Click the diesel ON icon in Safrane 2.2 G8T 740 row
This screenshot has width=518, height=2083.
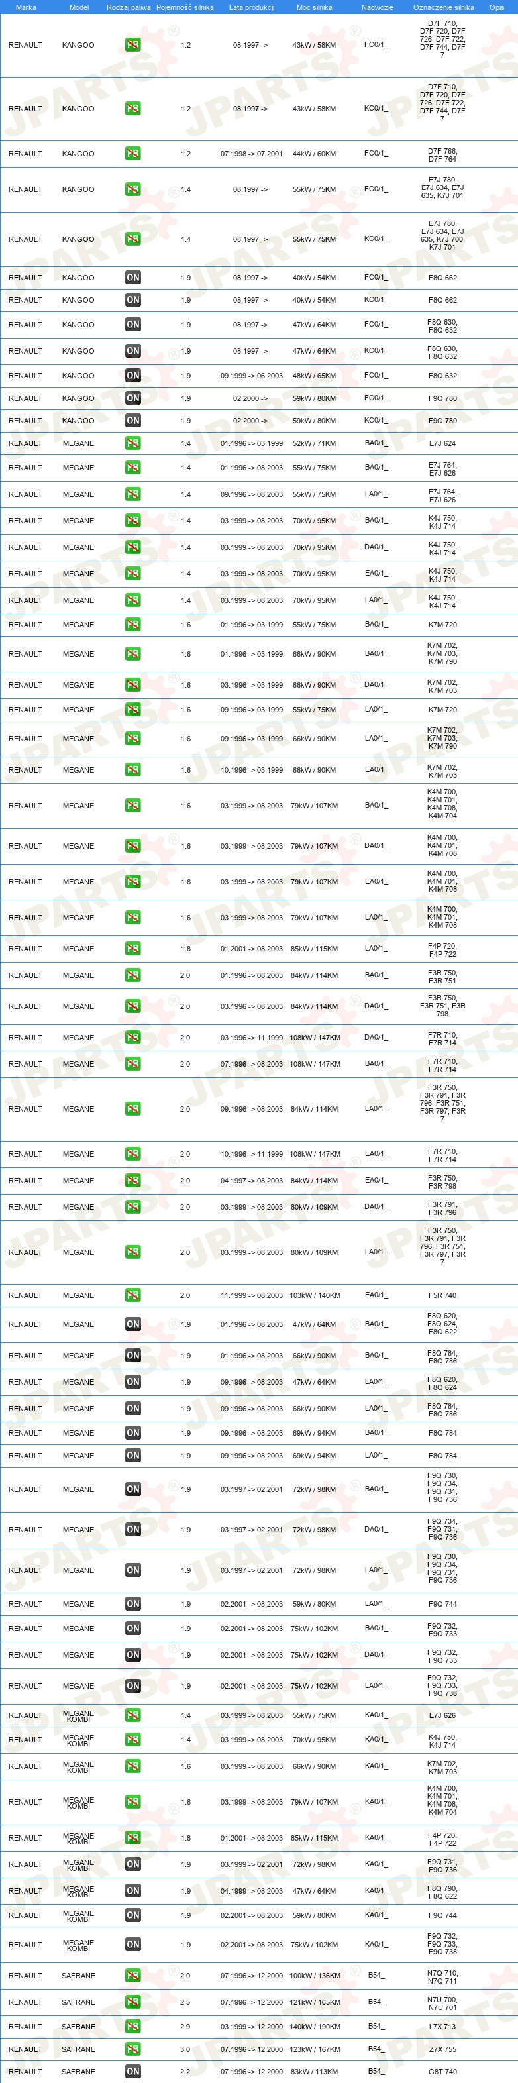[133, 2072]
